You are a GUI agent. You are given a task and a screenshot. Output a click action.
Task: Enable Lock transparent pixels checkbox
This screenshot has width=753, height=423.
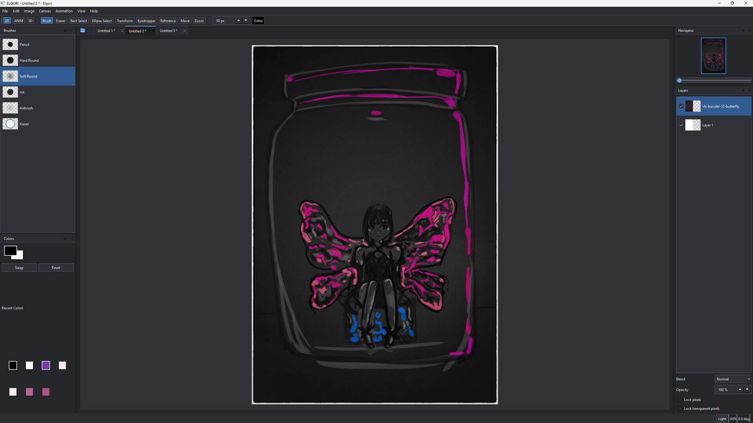pos(680,409)
